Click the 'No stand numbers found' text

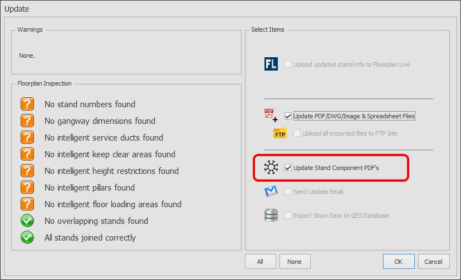click(x=90, y=104)
